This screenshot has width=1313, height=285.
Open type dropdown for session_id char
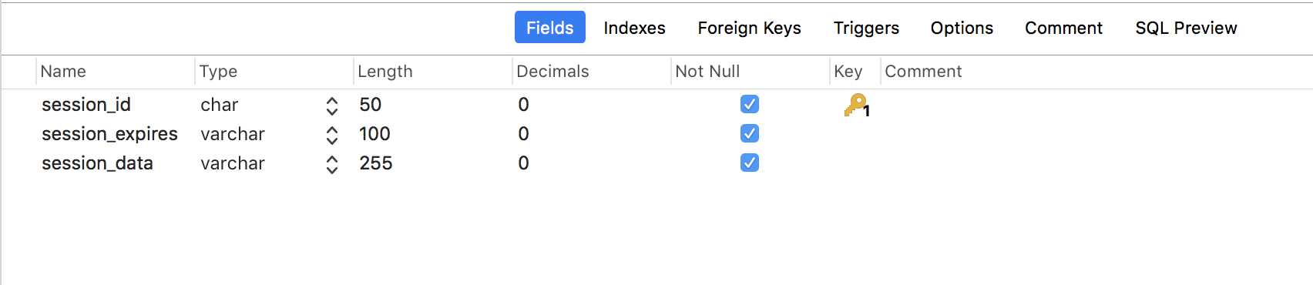(332, 106)
